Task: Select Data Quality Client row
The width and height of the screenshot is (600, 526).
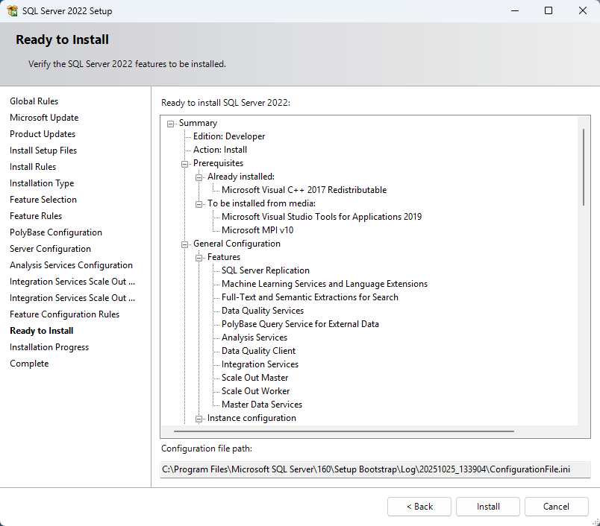Action: pos(259,351)
